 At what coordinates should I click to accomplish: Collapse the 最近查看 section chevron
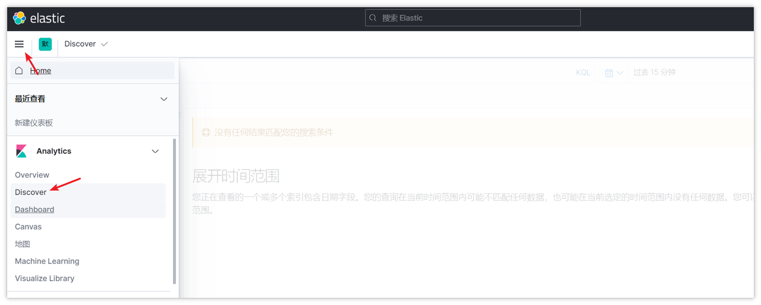pos(164,99)
